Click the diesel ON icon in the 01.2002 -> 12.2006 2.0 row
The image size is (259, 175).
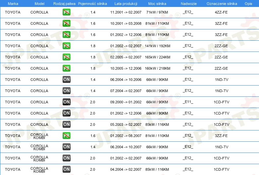[66, 113]
